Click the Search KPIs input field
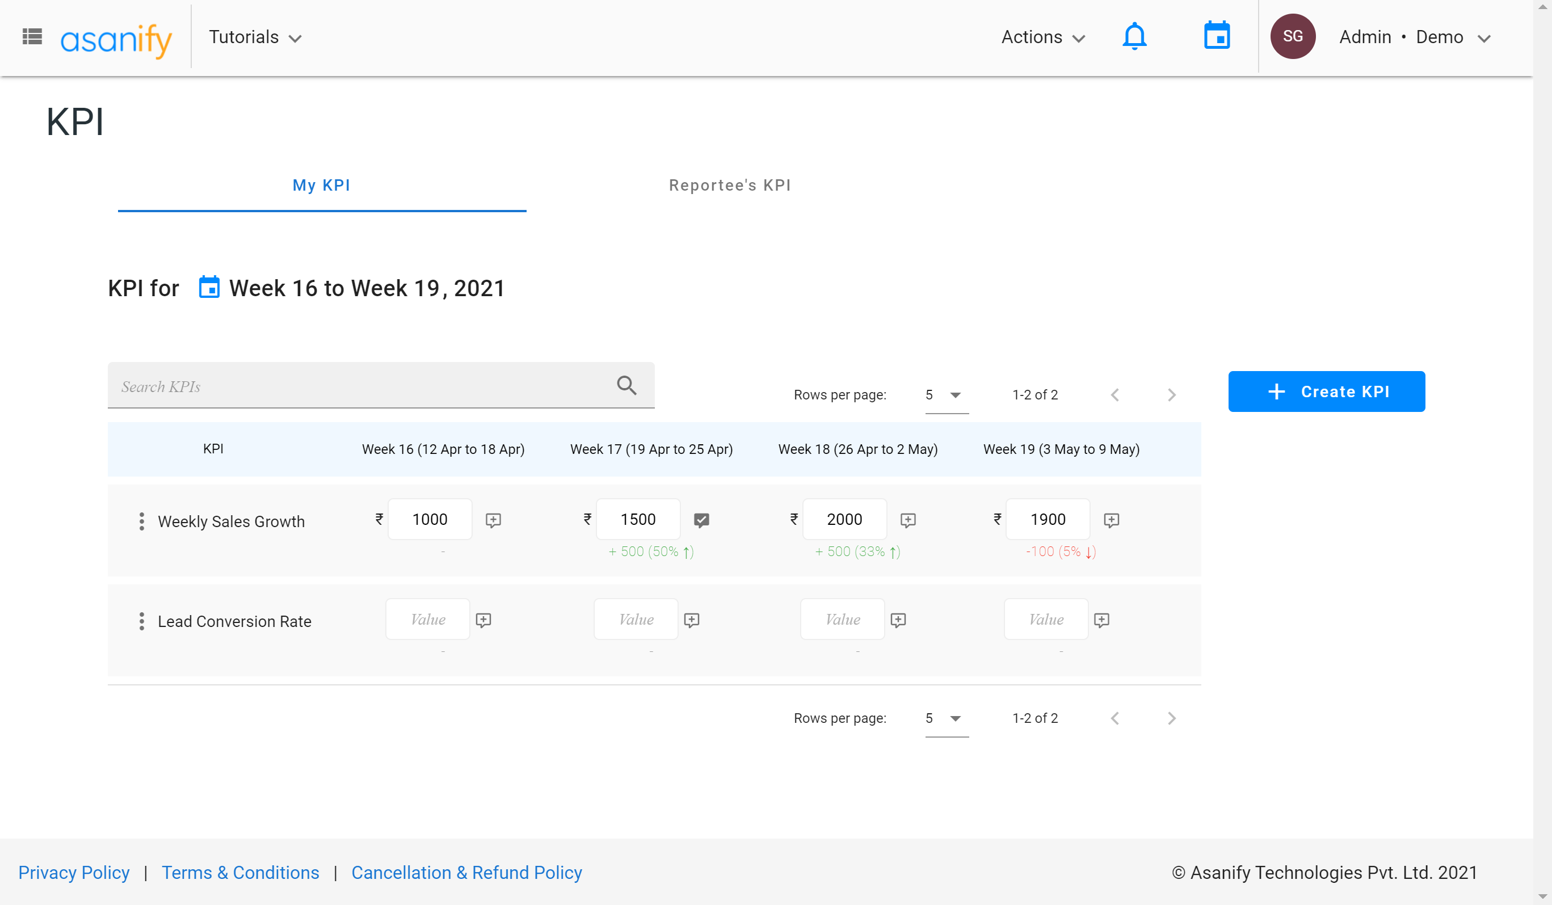1552x905 pixels. point(357,386)
